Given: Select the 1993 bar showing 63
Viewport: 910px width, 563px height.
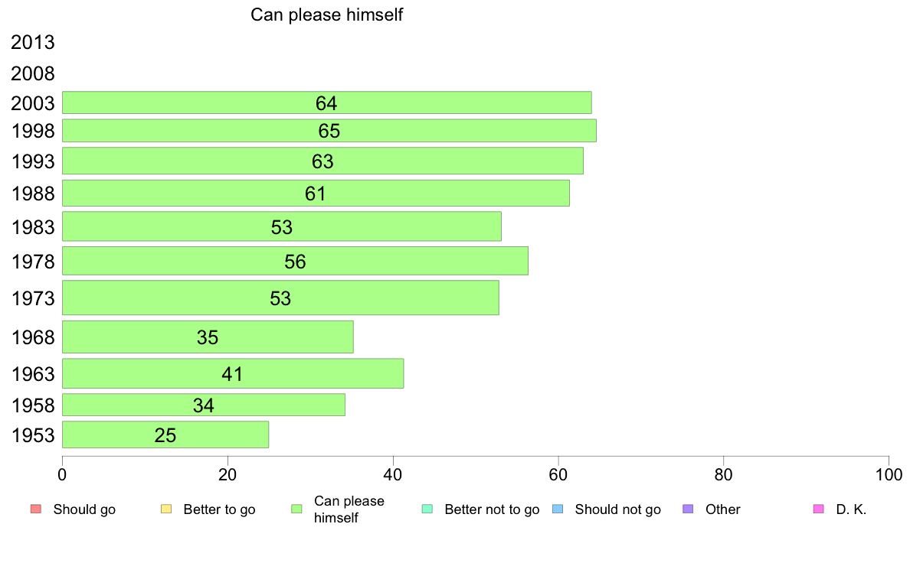Looking at the screenshot, I should tap(322, 161).
